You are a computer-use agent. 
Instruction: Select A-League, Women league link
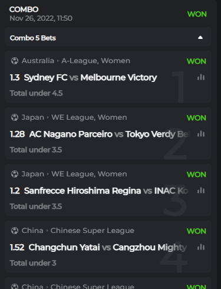coord(95,61)
